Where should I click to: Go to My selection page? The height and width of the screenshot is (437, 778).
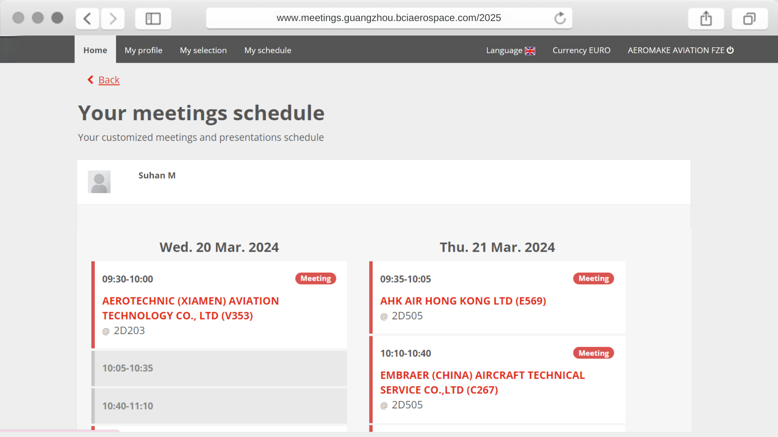pyautogui.click(x=203, y=50)
